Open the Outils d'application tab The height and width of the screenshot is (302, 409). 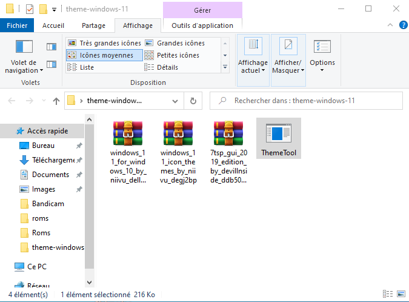(202, 25)
